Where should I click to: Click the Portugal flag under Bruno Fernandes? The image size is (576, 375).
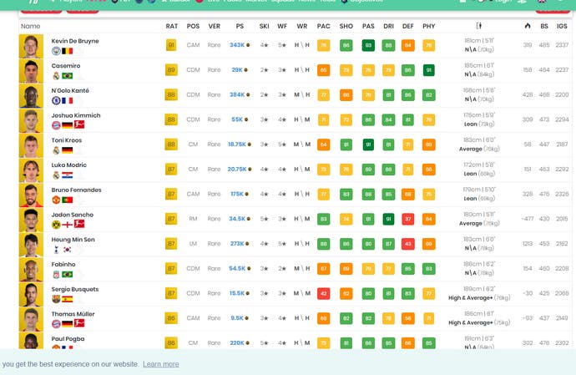click(68, 200)
